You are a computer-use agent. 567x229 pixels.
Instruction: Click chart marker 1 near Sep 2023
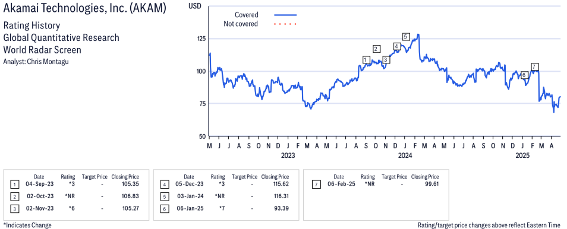366,59
